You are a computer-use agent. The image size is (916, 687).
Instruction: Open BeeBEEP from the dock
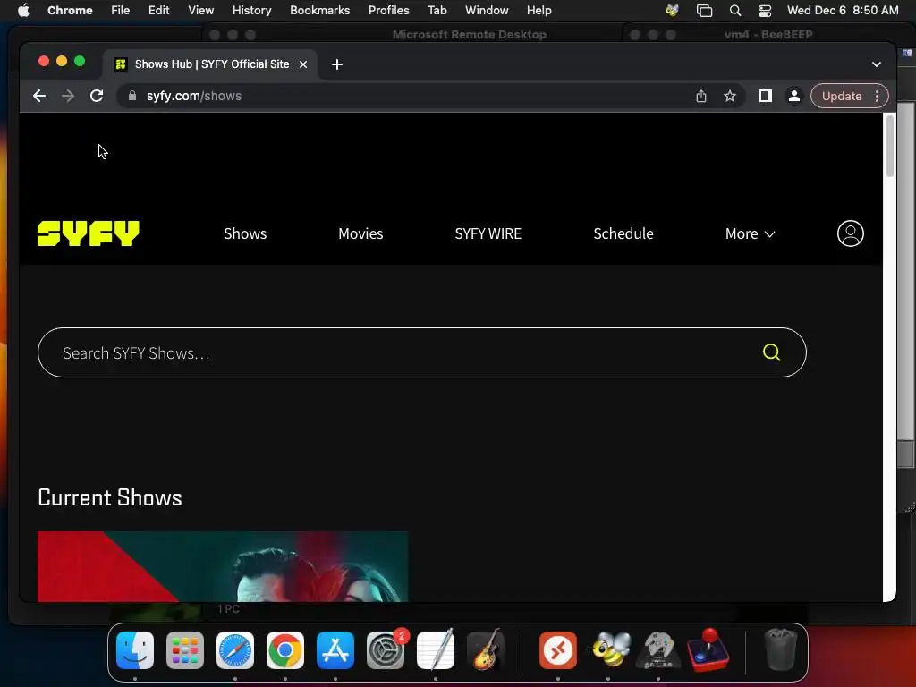pos(608,650)
